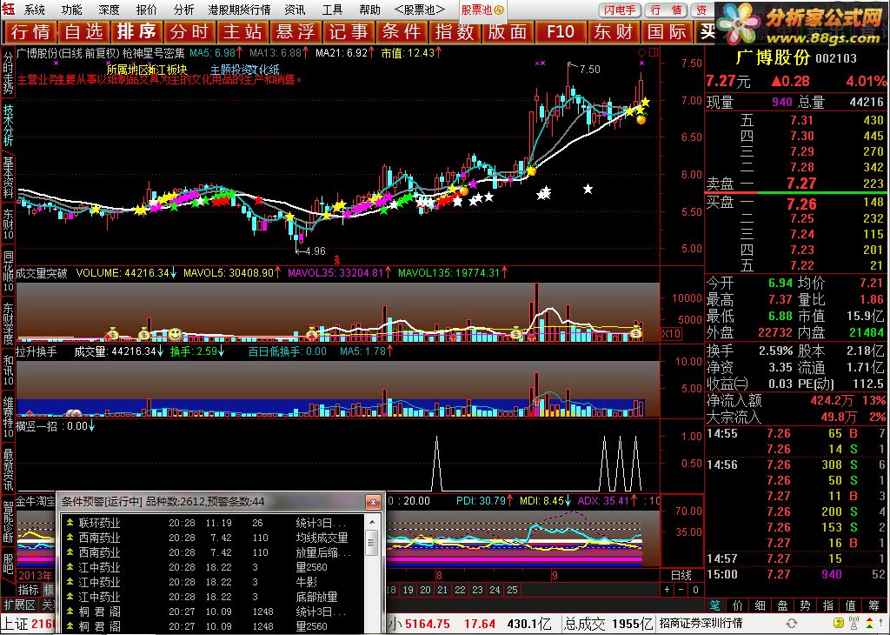Click the 版面 toolbar button
The width and height of the screenshot is (890, 635).
508,32
